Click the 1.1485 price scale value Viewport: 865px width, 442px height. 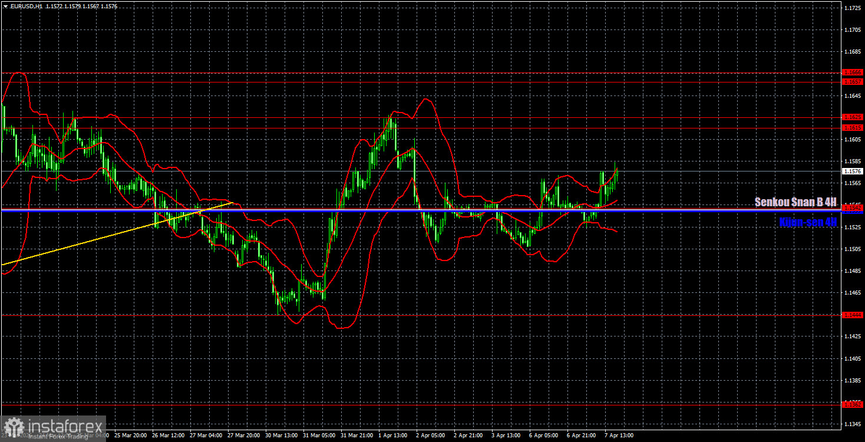pyautogui.click(x=853, y=271)
